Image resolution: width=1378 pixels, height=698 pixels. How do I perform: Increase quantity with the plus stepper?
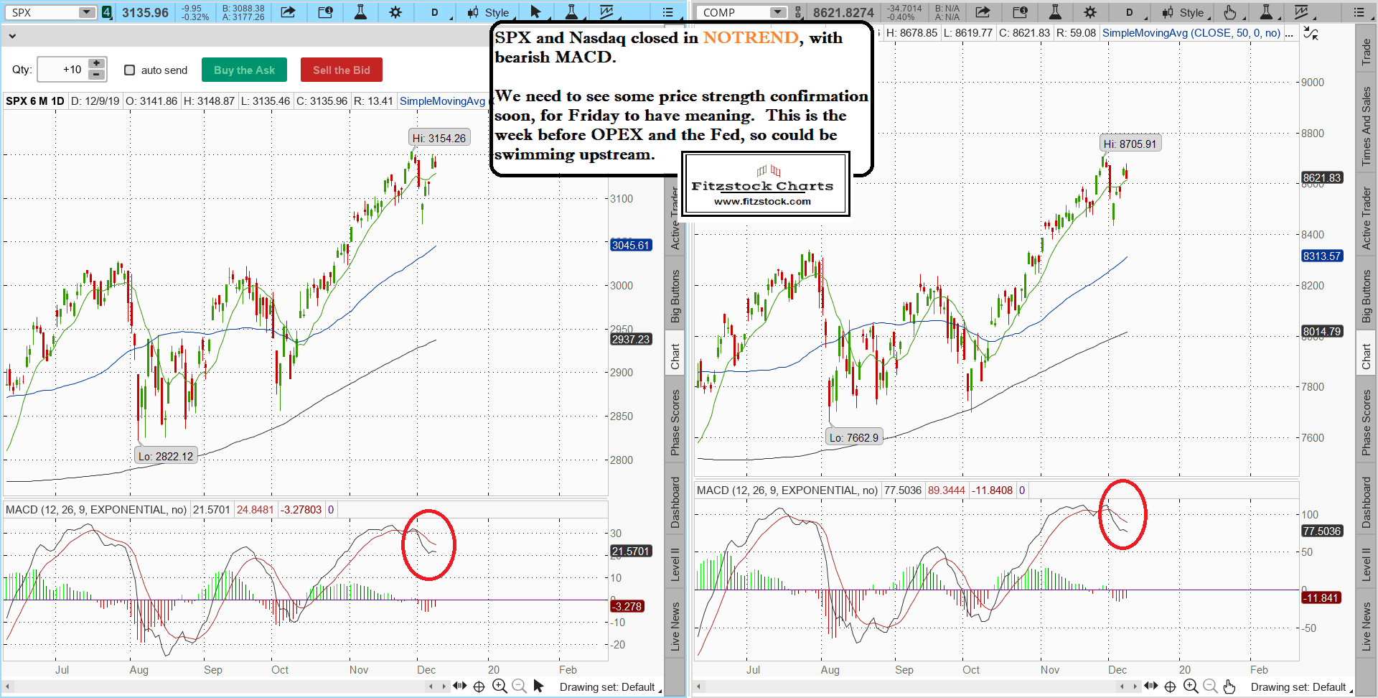pos(97,64)
